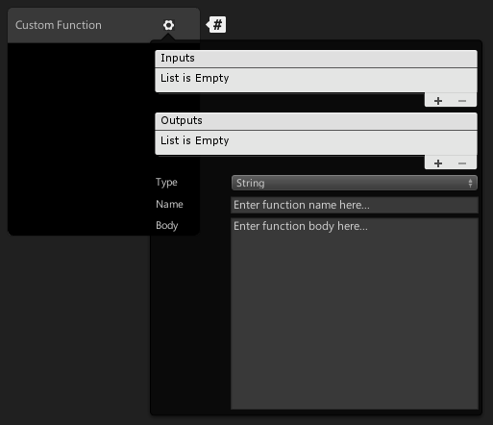This screenshot has width=493, height=425.
Task: Click the empty Outputs list row
Action: click(x=316, y=142)
